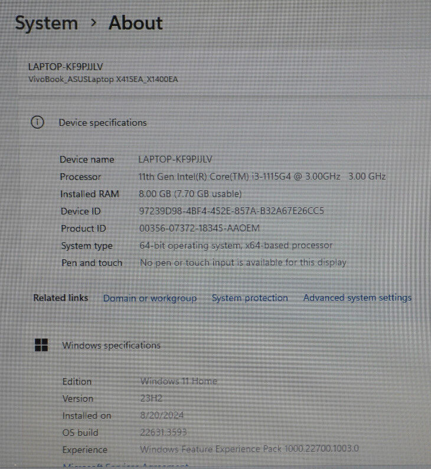Click the OS build label
Image resolution: width=431 pixels, height=469 pixels.
click(80, 433)
